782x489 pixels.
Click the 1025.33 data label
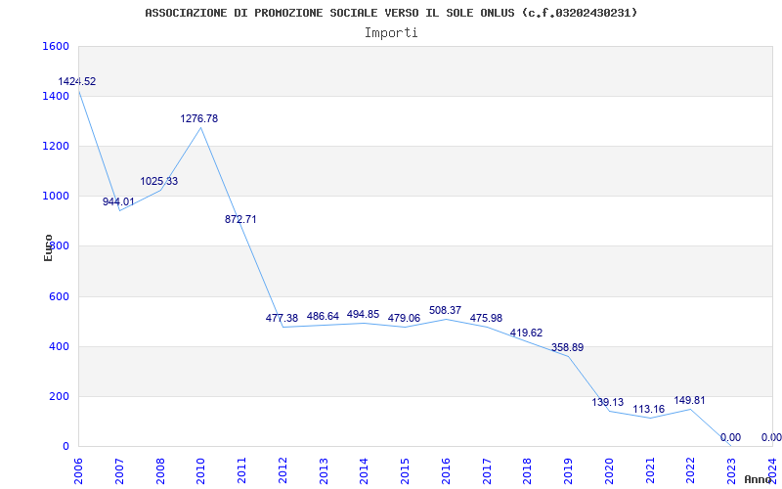click(159, 181)
